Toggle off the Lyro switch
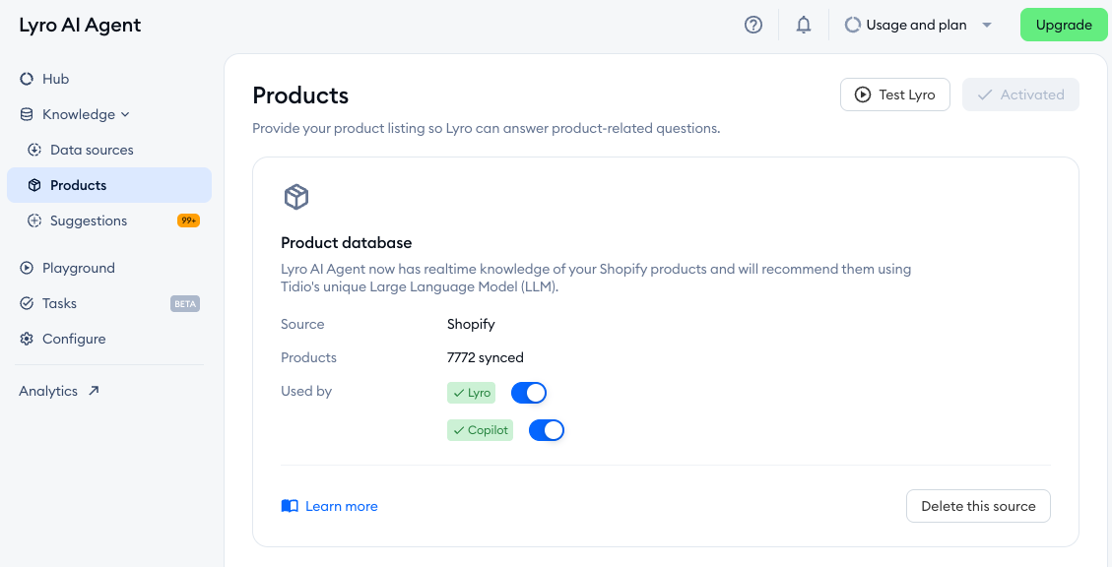 click(x=529, y=393)
